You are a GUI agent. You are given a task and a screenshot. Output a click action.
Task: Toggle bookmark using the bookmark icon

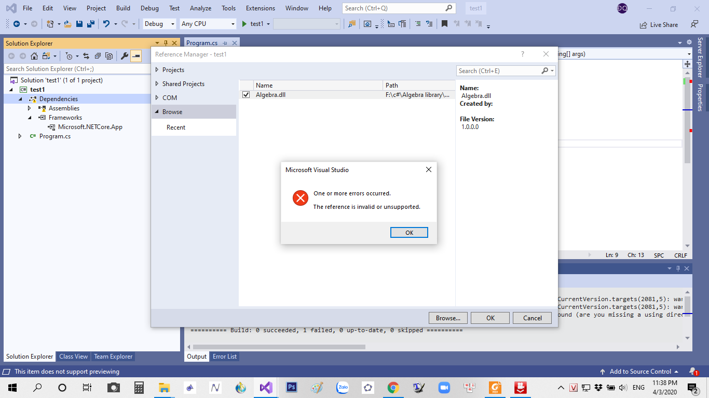pyautogui.click(x=444, y=24)
